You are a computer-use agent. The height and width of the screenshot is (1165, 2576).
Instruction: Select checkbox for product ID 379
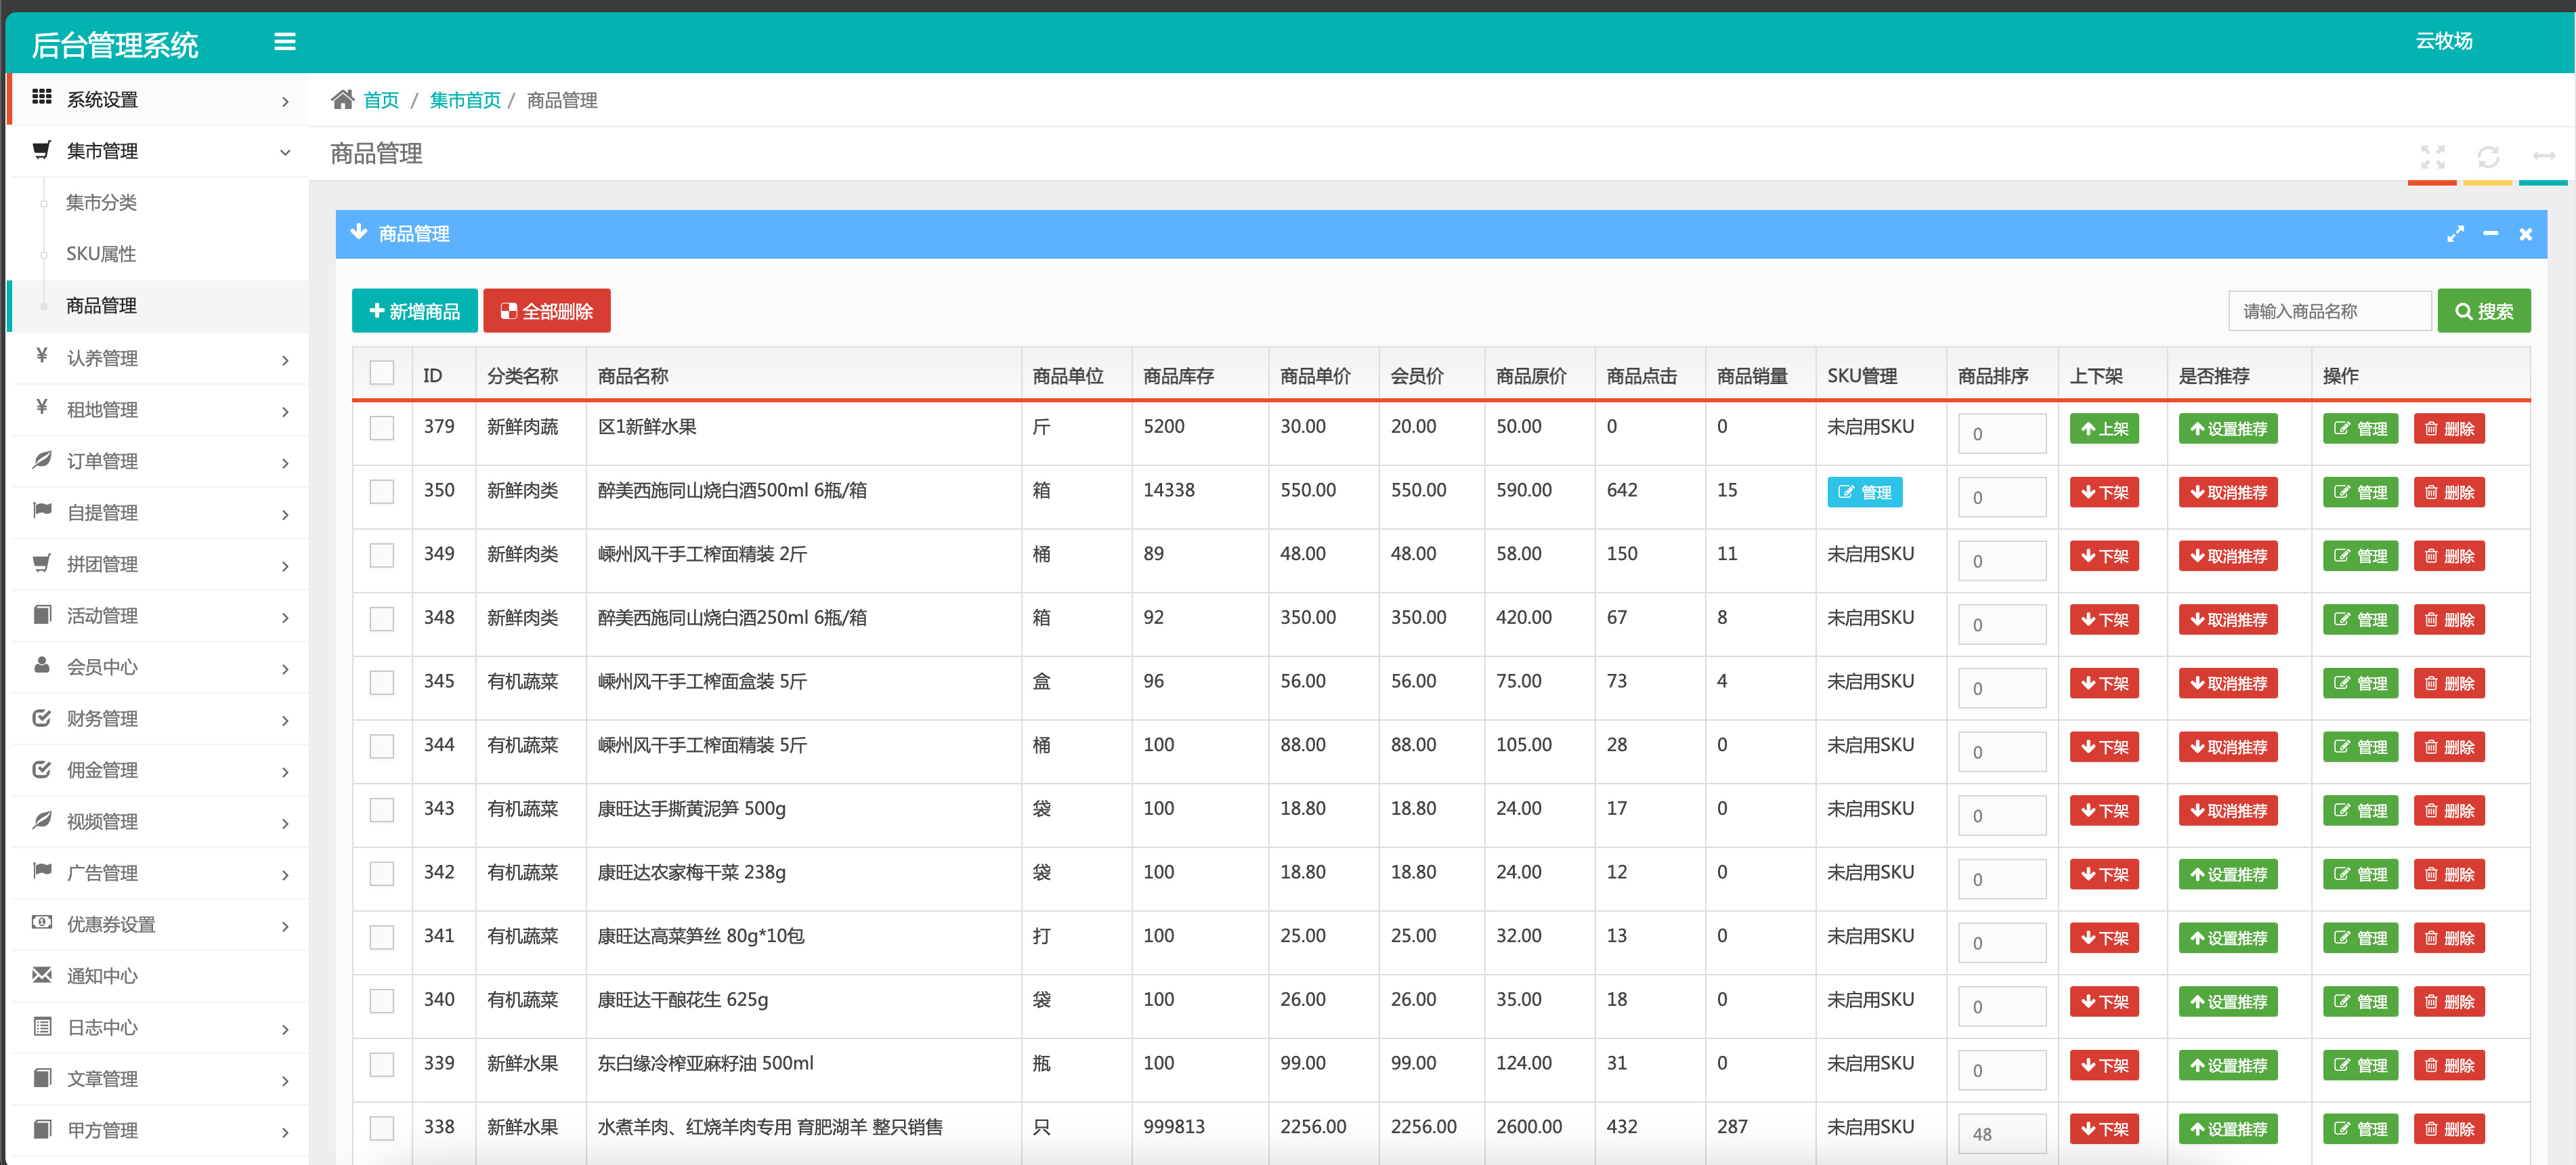tap(382, 428)
